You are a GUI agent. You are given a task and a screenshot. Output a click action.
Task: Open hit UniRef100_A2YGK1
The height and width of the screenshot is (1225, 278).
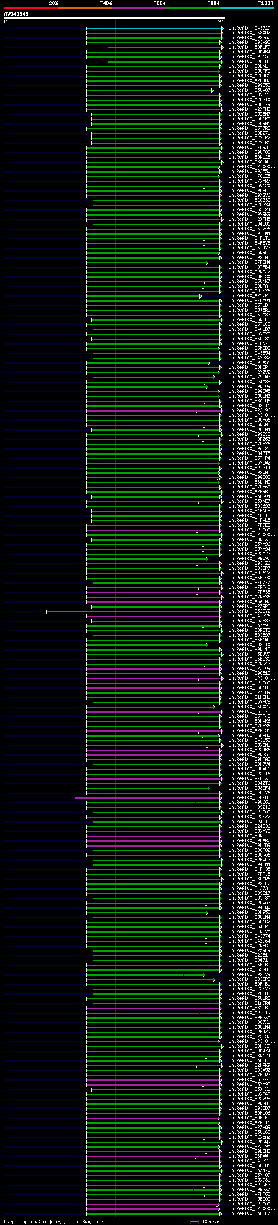[249, 143]
